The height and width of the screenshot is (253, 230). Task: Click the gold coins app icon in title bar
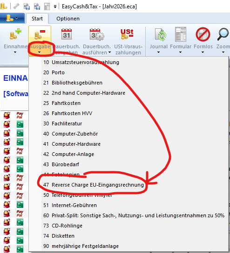(x=4, y=6)
